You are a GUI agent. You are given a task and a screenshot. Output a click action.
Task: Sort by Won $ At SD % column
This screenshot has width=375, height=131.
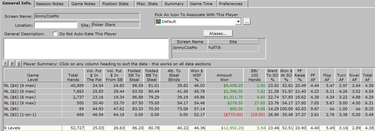286,75
